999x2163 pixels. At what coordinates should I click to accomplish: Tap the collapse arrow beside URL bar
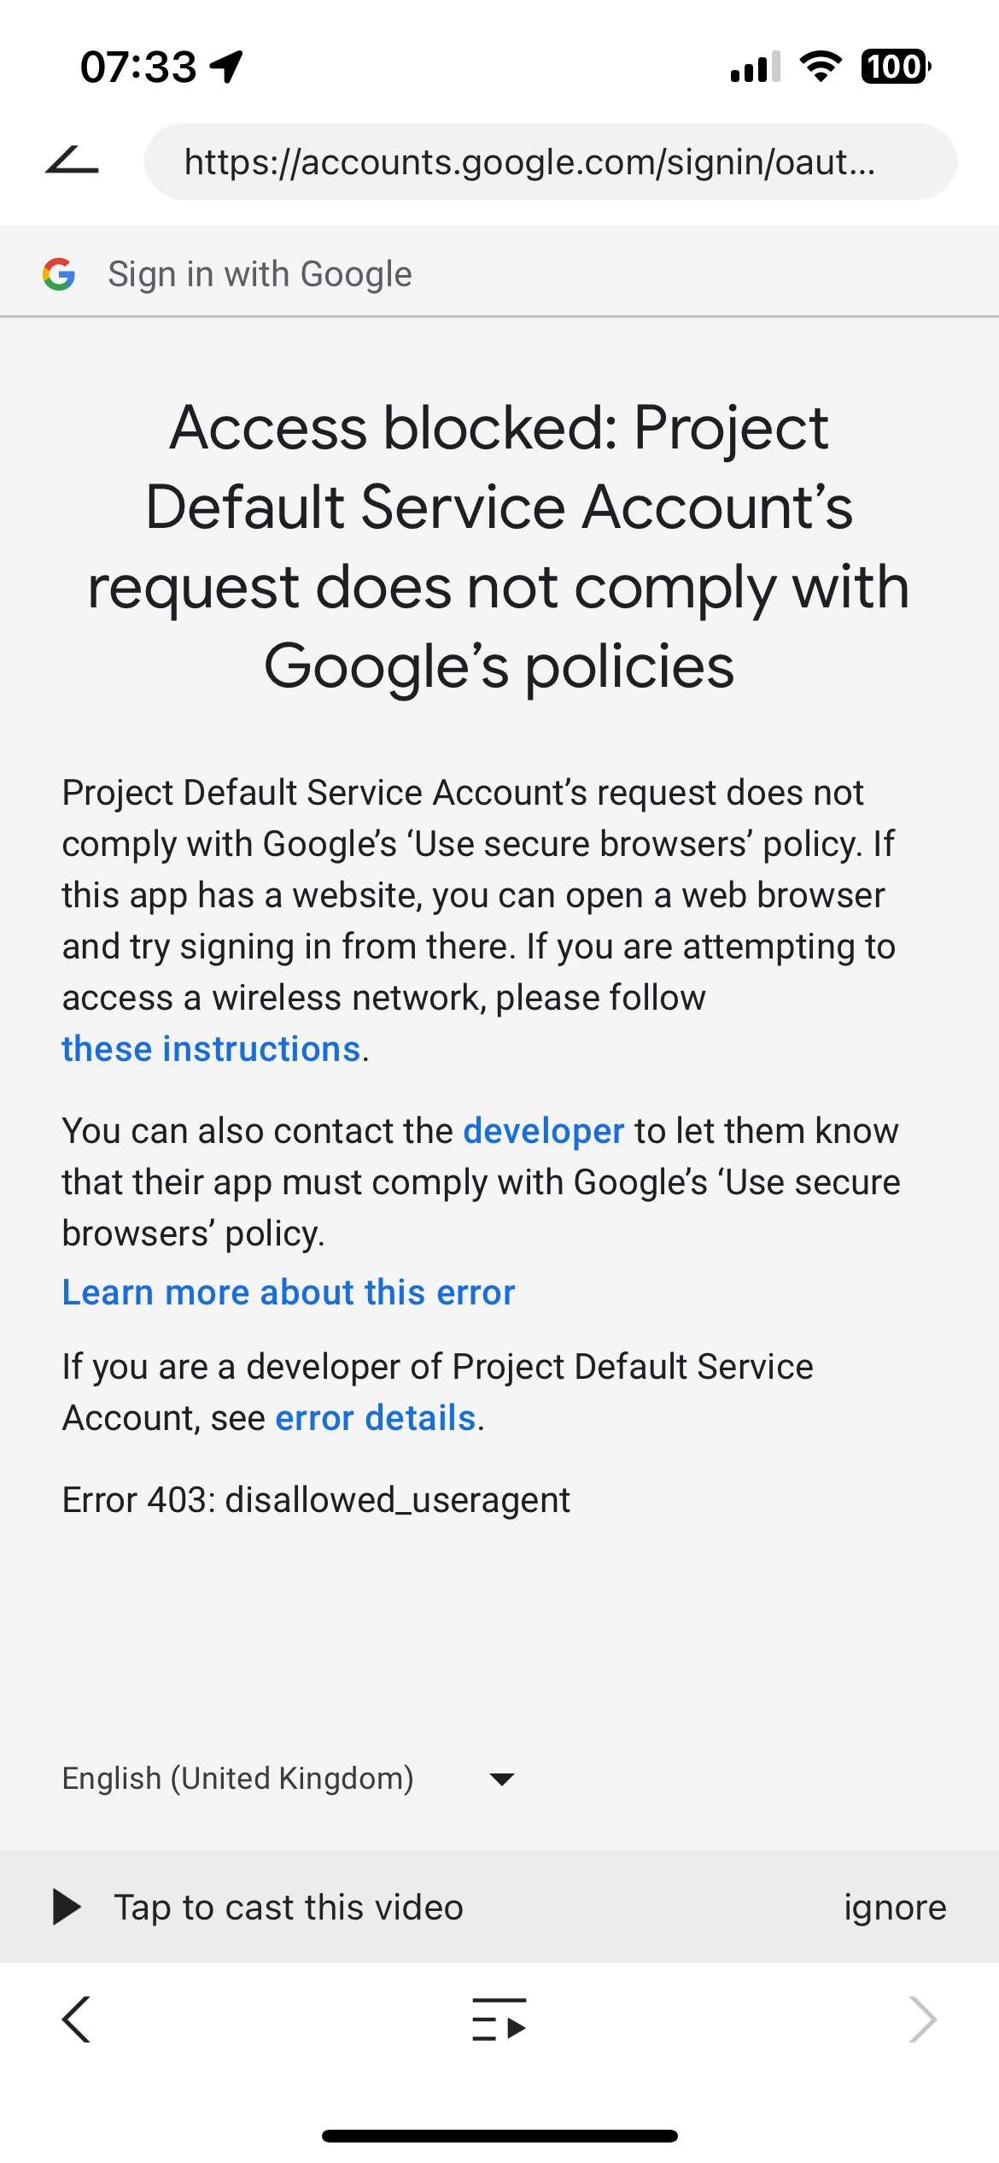tap(72, 161)
